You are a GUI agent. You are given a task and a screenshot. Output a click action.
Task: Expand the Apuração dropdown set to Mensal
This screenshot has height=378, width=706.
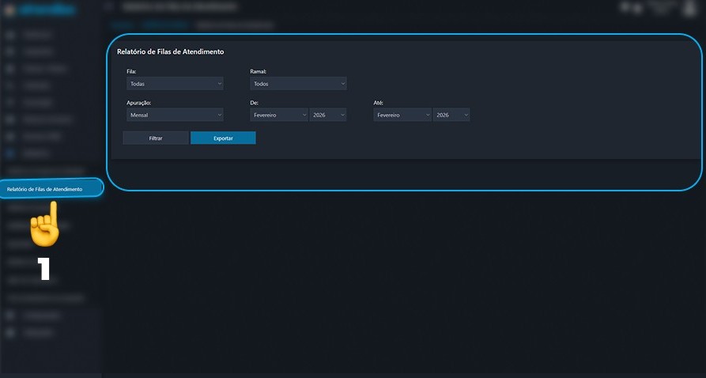(x=175, y=115)
